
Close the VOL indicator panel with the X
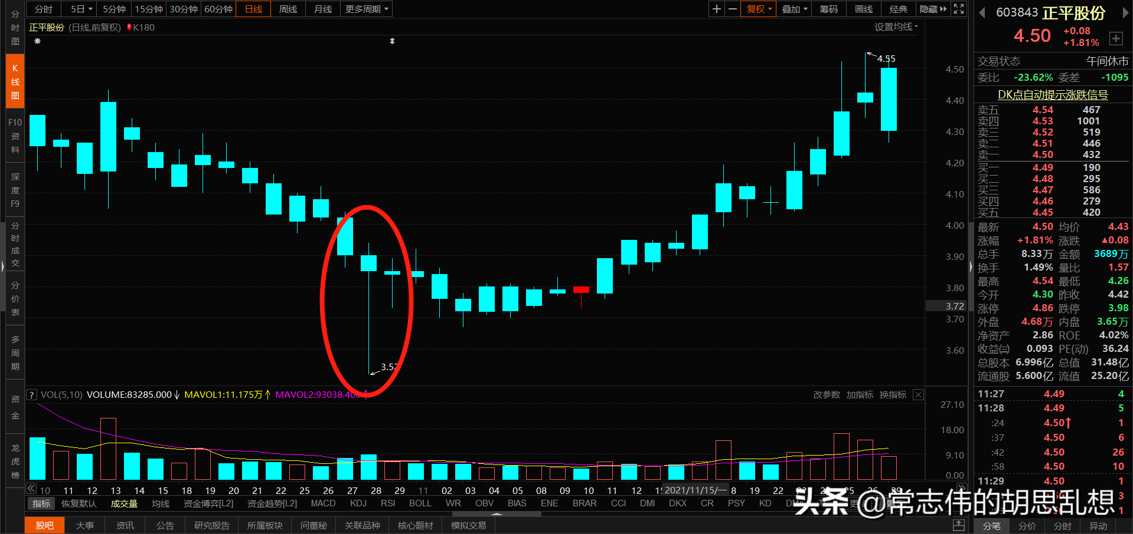click(x=917, y=394)
